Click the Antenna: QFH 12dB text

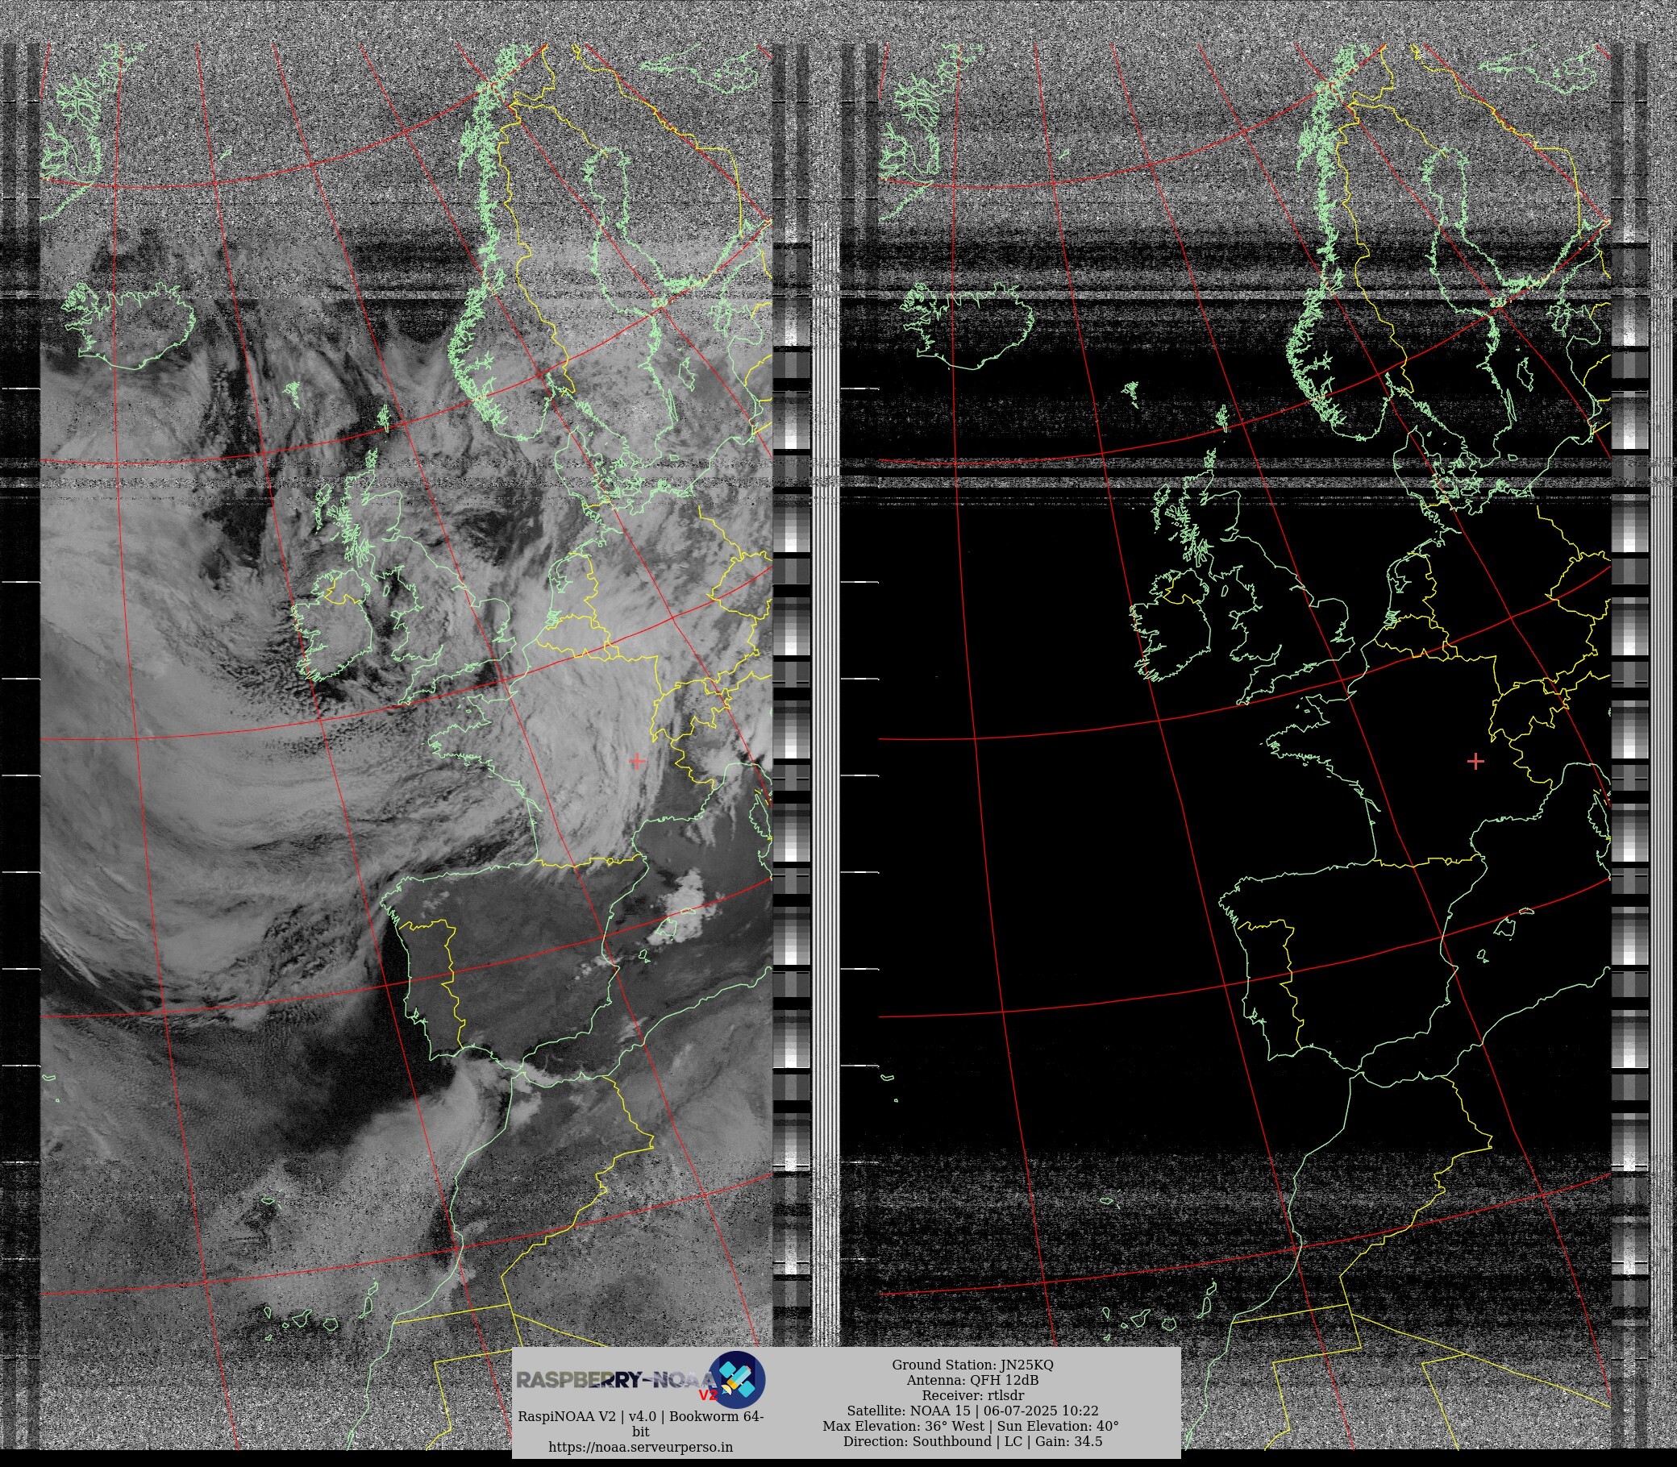pyautogui.click(x=972, y=1380)
